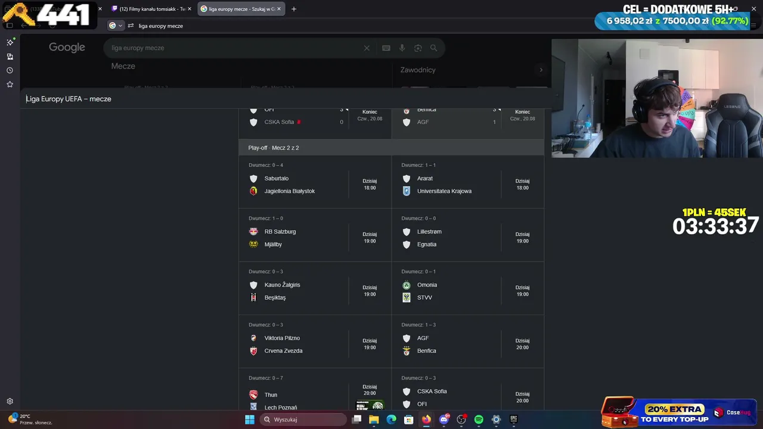Open the Windows Start menu

point(250,419)
